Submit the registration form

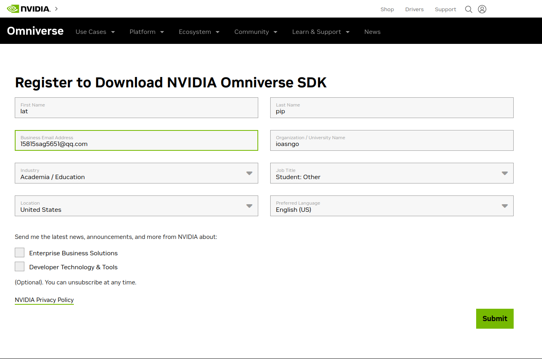[x=495, y=319]
